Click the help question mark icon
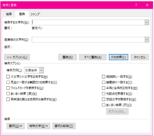 pos(136,5)
